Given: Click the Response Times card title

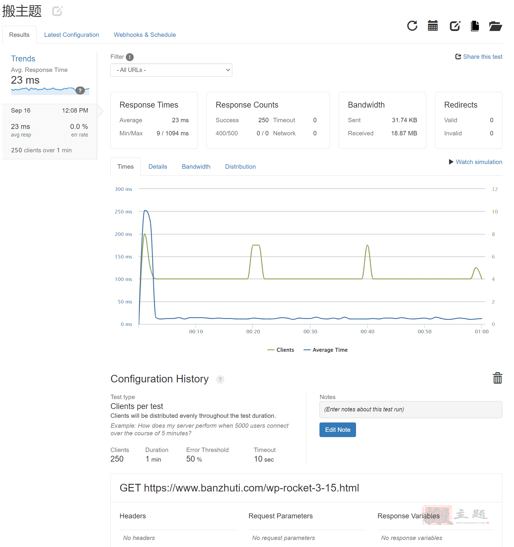Looking at the screenshot, I should click(149, 105).
